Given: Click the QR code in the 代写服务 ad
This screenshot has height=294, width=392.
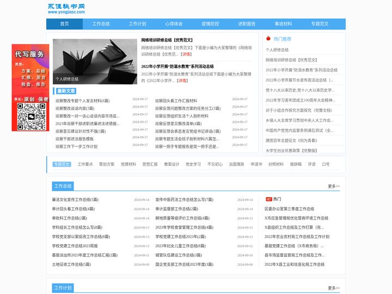Looking at the screenshot, I should click(x=31, y=117).
